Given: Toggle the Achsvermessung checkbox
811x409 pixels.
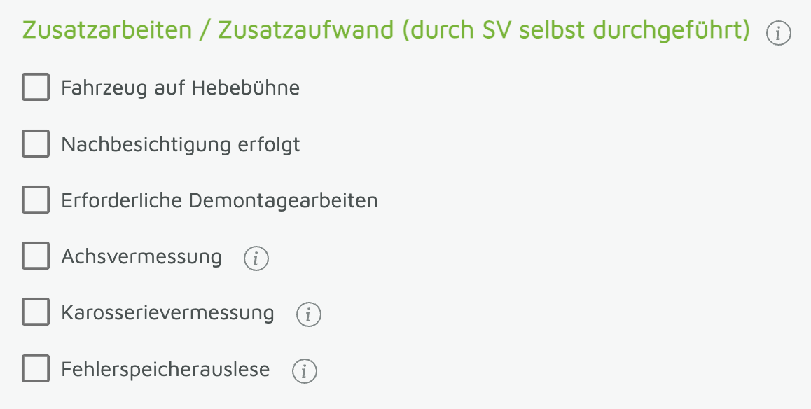Looking at the screenshot, I should (36, 256).
